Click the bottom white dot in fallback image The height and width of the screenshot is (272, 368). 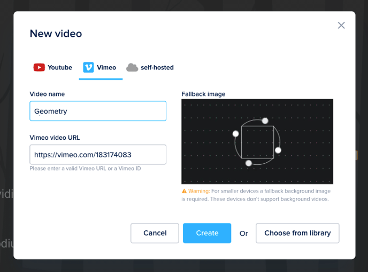[x=249, y=163]
